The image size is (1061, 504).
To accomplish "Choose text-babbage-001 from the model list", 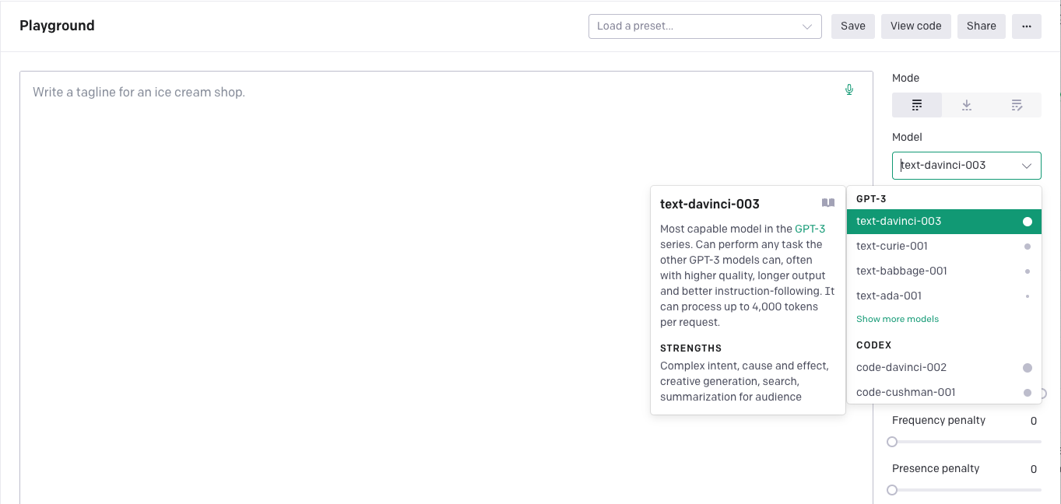I will tap(901, 271).
